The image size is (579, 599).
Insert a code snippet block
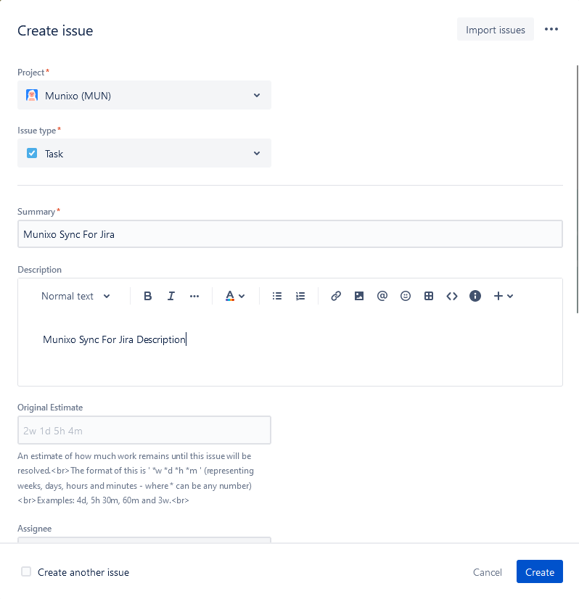(452, 296)
